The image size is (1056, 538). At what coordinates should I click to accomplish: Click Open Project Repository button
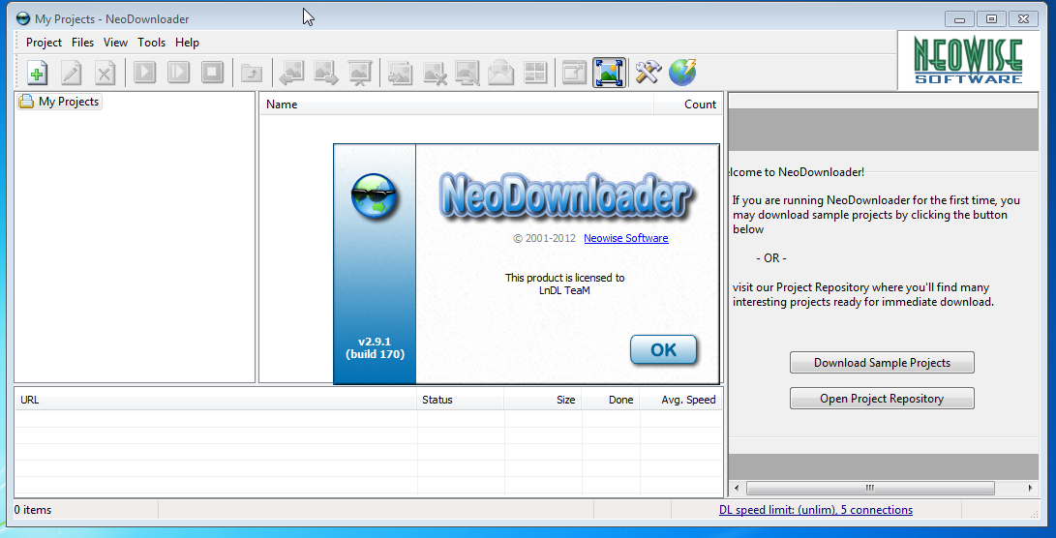[882, 398]
